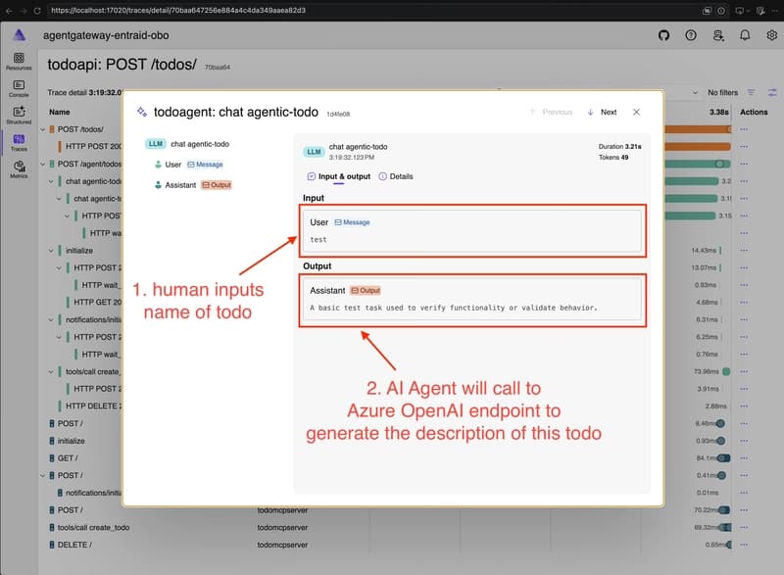The image size is (784, 575).
Task: Collapse the tools/call create_ span row
Action: tap(51, 371)
